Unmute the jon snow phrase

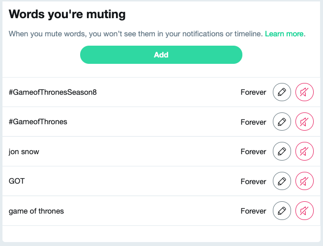(x=304, y=152)
